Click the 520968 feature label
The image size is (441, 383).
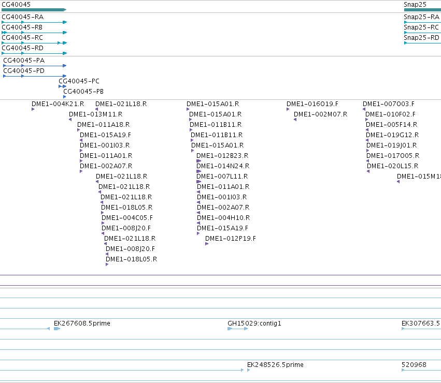[414, 365]
